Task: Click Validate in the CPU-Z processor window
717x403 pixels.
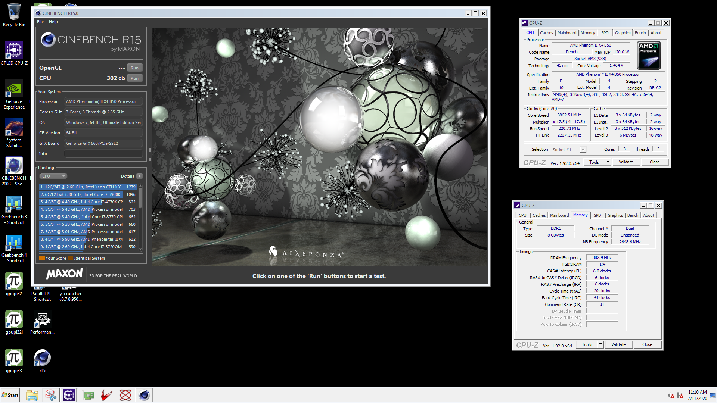Action: pos(626,162)
